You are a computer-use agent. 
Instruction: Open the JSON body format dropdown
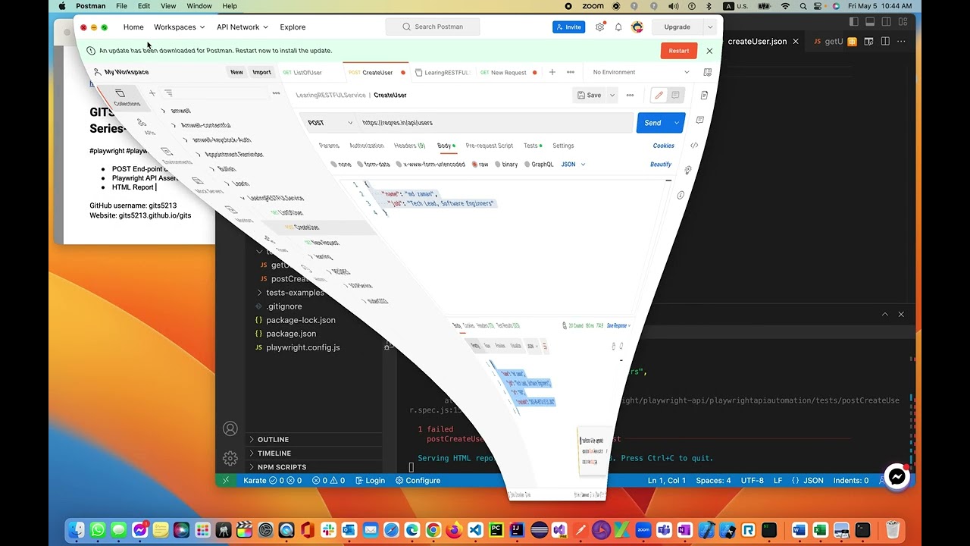[573, 165]
